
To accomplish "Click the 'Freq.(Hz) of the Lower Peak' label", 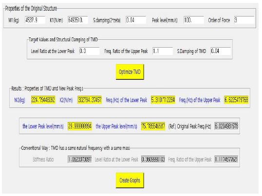I will click(126, 100).
